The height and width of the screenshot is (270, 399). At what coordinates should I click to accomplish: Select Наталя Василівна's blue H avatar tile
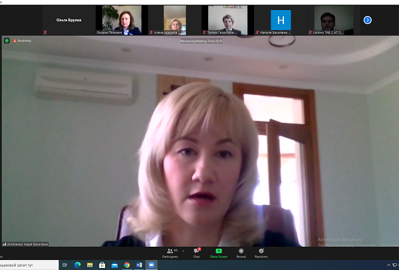point(282,20)
